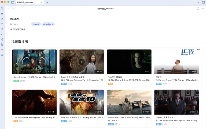Click the Top069 Matrix Trilogy title
This screenshot has height=129, width=206.
(129, 79)
